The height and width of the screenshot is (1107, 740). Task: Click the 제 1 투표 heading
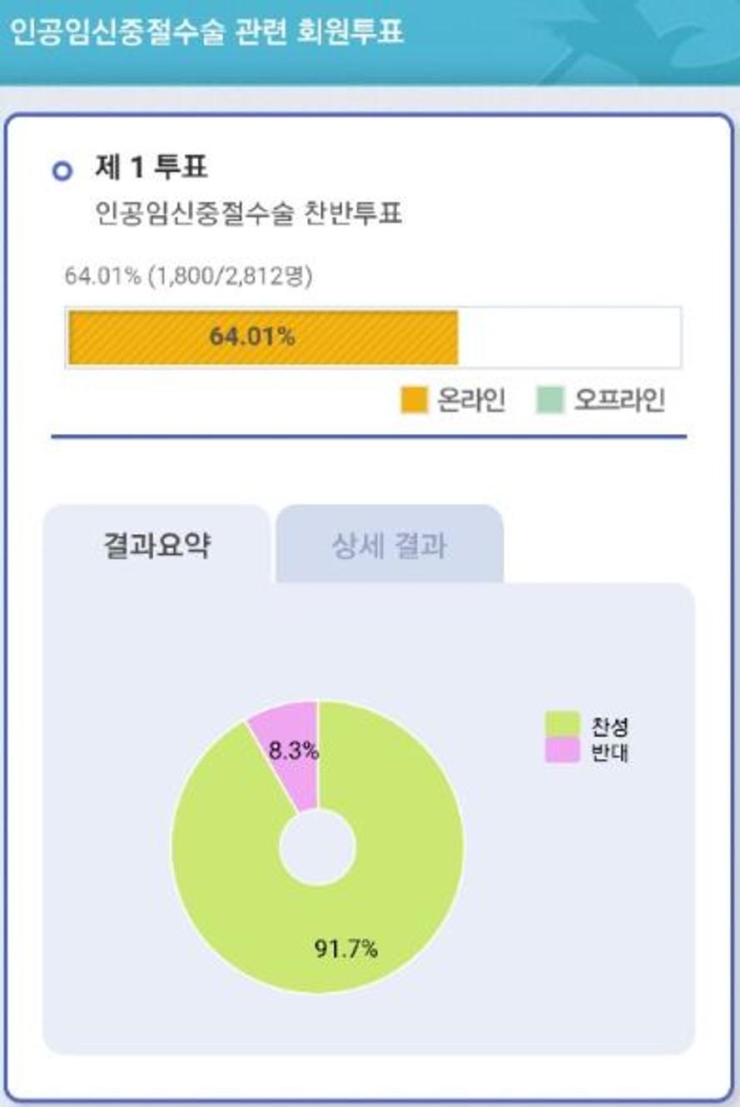[x=151, y=168]
